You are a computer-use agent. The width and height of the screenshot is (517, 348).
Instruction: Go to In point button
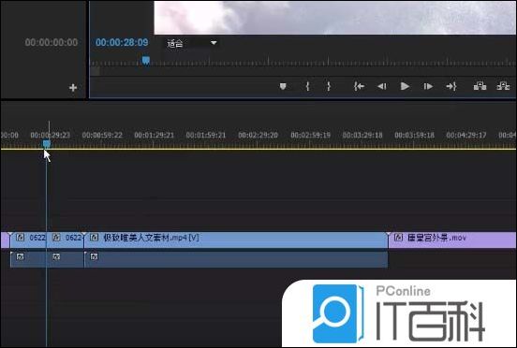click(359, 87)
